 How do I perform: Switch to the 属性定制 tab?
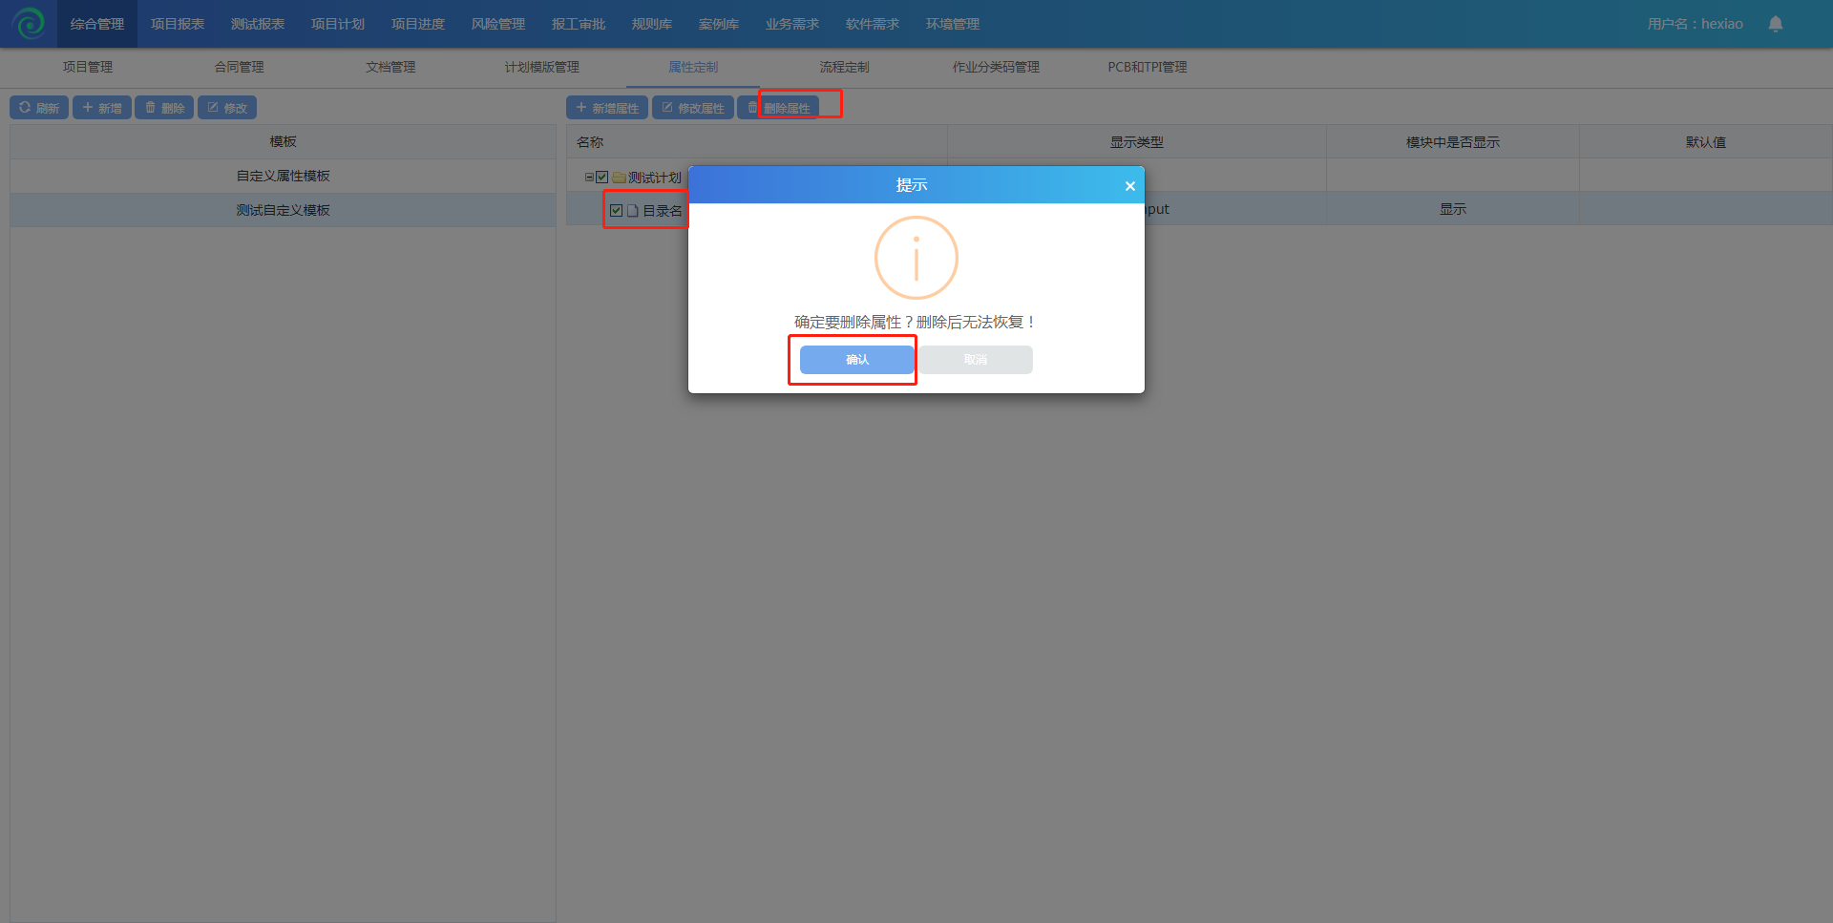[693, 67]
